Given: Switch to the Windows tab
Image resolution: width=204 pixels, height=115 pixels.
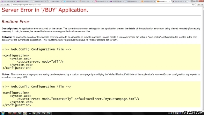Looking at the screenshot, I should pyautogui.click(x=70, y=1).
